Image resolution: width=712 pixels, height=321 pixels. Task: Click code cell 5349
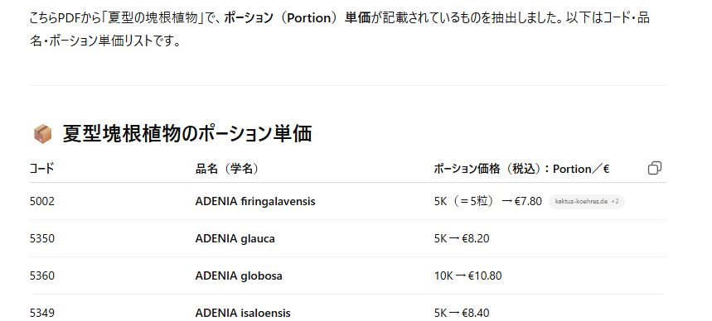coord(42,313)
